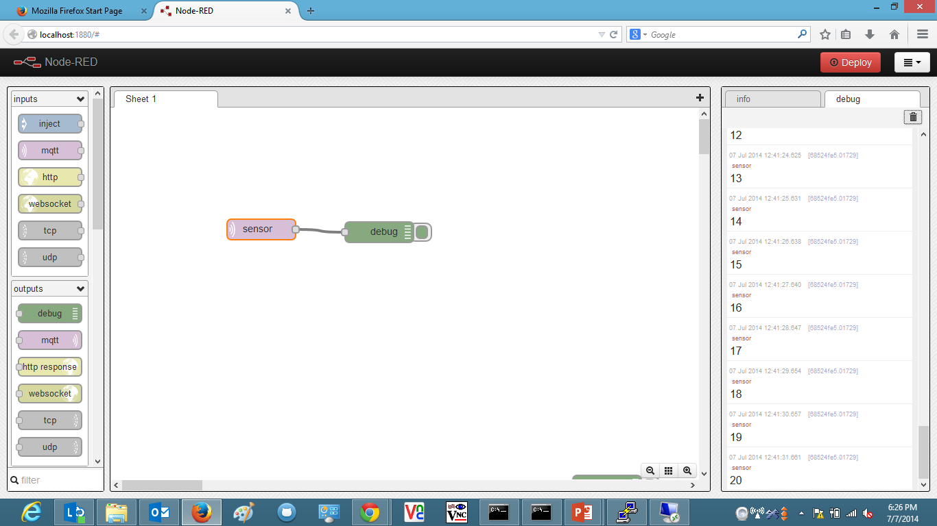
Task: Select the websocket output node
Action: 50,394
